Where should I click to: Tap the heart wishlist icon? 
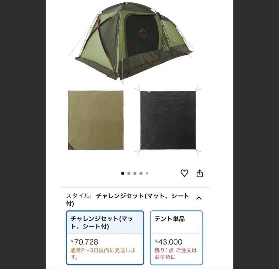point(184,173)
